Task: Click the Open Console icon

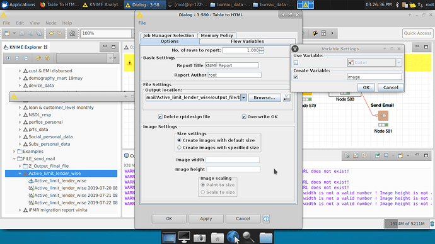Action: tap(400, 156)
